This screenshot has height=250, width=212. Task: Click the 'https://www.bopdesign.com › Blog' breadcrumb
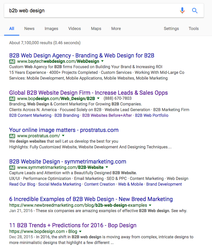(x=43, y=231)
